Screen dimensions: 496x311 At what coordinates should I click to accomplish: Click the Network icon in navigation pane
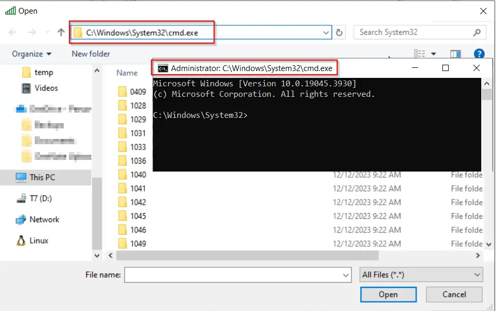pyautogui.click(x=21, y=219)
